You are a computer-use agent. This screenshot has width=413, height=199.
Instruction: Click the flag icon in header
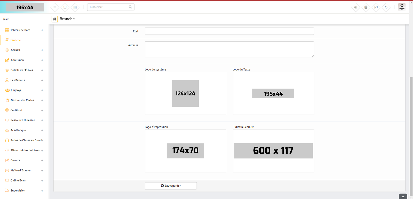376,7
